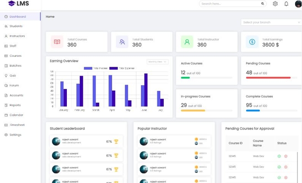Image resolution: width=302 pixels, height=183 pixels.
Task: Click the LMS logo
Action: pos(18,4)
